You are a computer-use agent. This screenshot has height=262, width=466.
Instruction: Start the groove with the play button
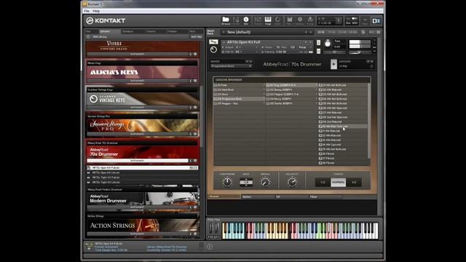(x=333, y=64)
